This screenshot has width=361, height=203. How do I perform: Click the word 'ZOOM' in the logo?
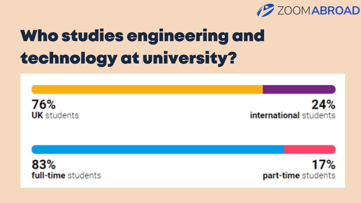pyautogui.click(x=294, y=11)
